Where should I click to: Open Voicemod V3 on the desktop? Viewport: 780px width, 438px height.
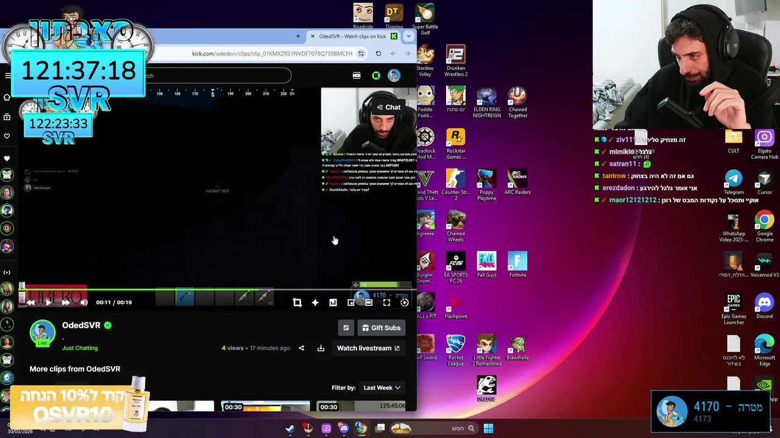coord(764,265)
